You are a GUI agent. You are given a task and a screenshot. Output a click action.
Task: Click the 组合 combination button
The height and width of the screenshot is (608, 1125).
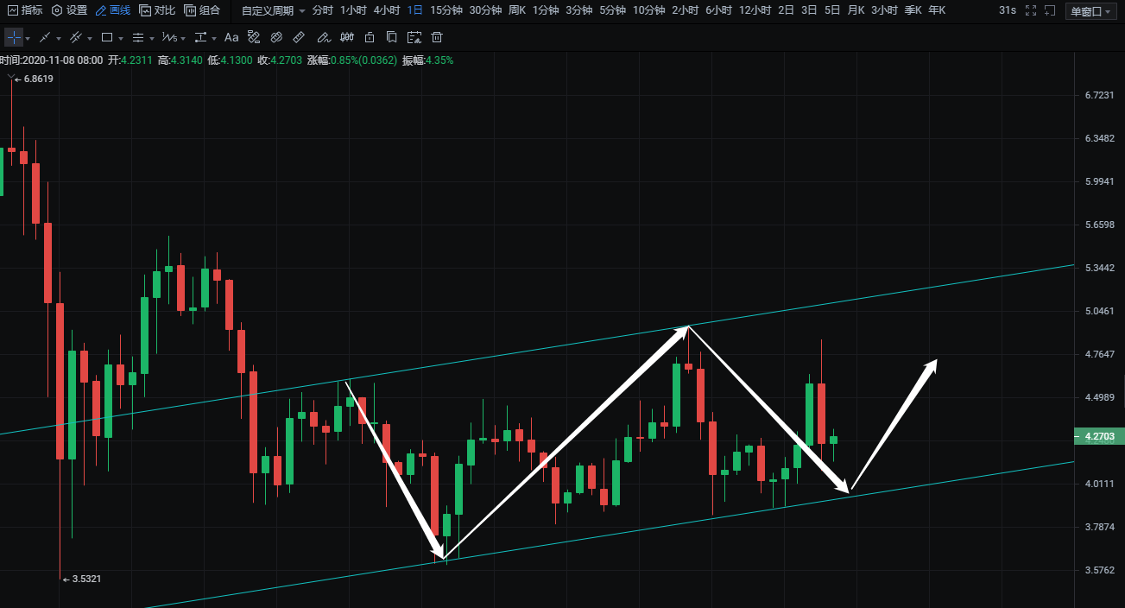coord(202,10)
